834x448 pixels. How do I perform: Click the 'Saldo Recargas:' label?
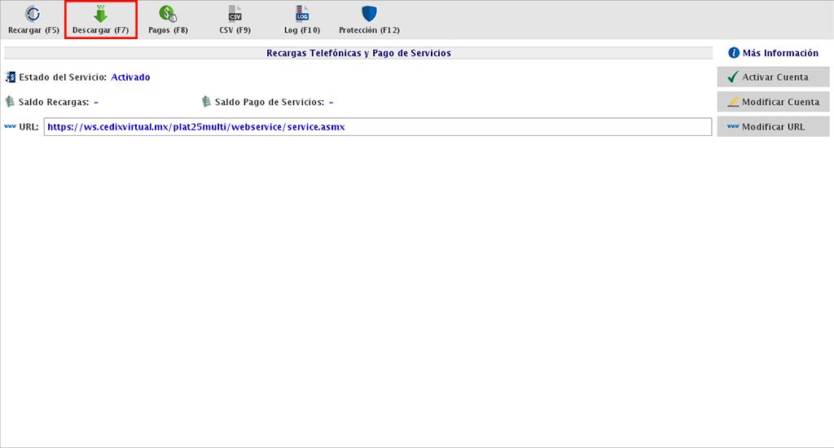click(x=54, y=102)
